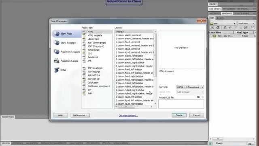Open the SEARCH tab in results panel

pos(6,143)
